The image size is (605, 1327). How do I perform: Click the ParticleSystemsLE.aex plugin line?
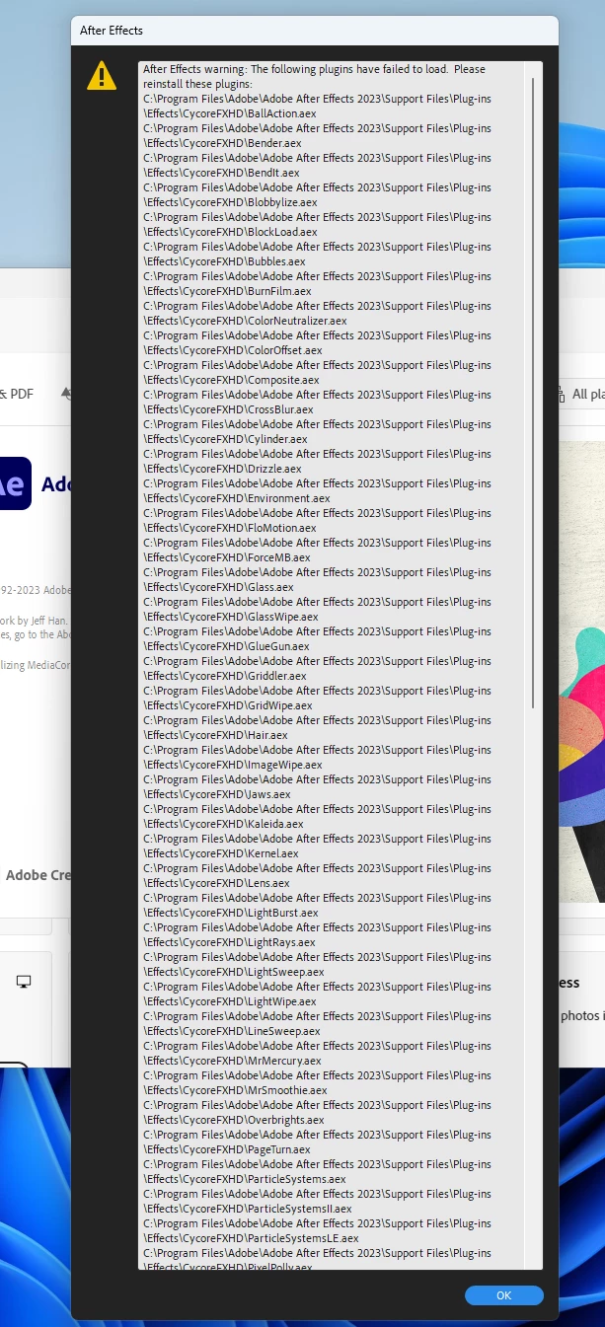click(251, 1238)
